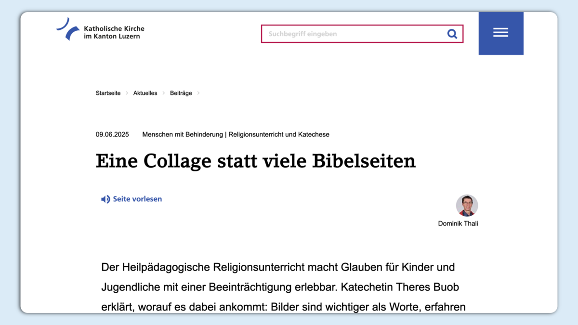
Task: Go to Startseite via breadcrumb
Action: point(108,93)
